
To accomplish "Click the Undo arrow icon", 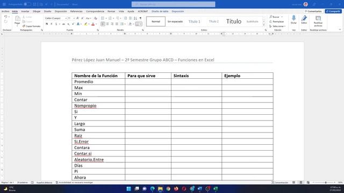I will point(6,17).
